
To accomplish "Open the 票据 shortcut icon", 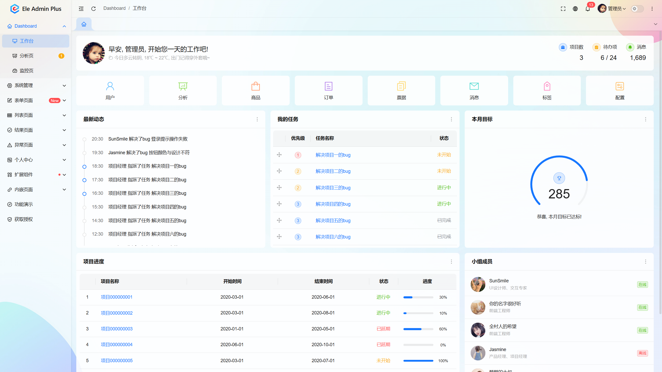I will [401, 86].
